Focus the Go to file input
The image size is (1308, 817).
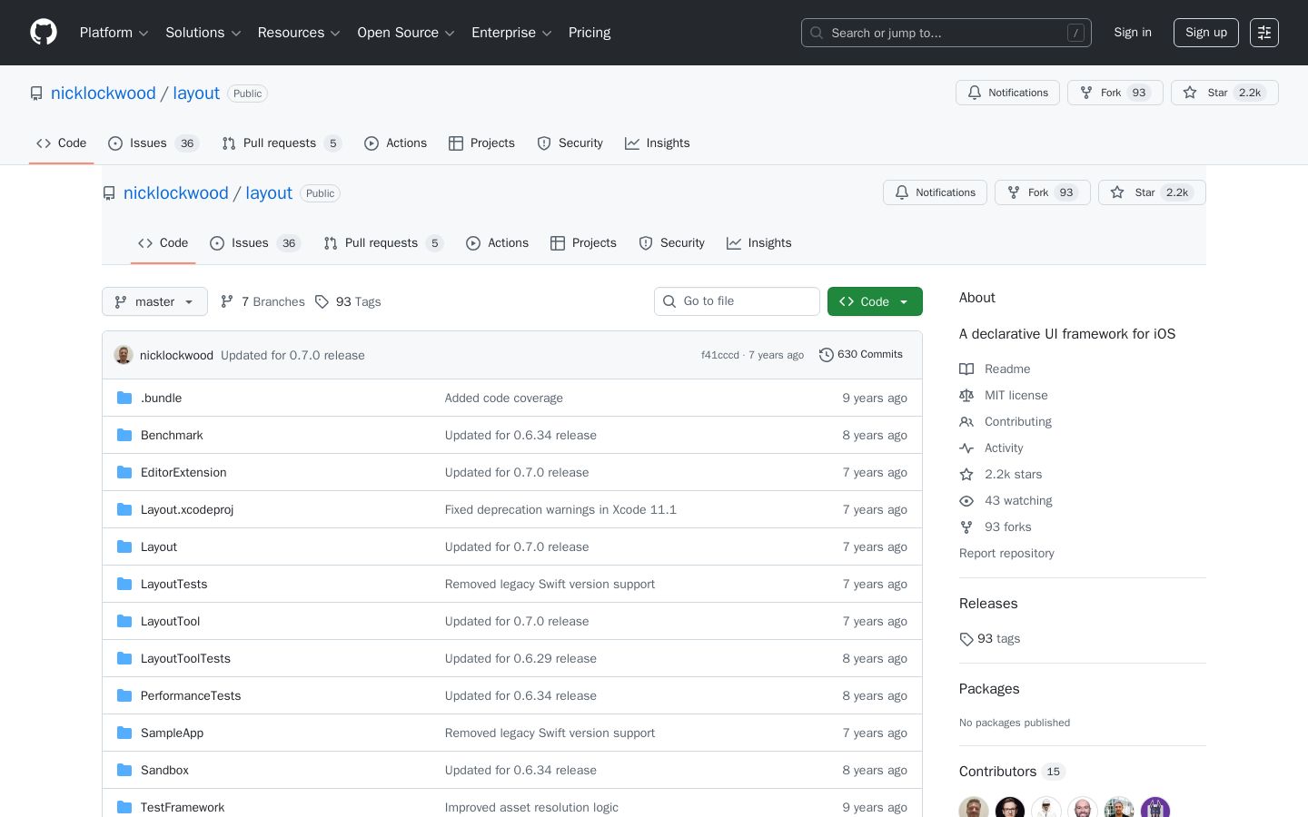(737, 301)
